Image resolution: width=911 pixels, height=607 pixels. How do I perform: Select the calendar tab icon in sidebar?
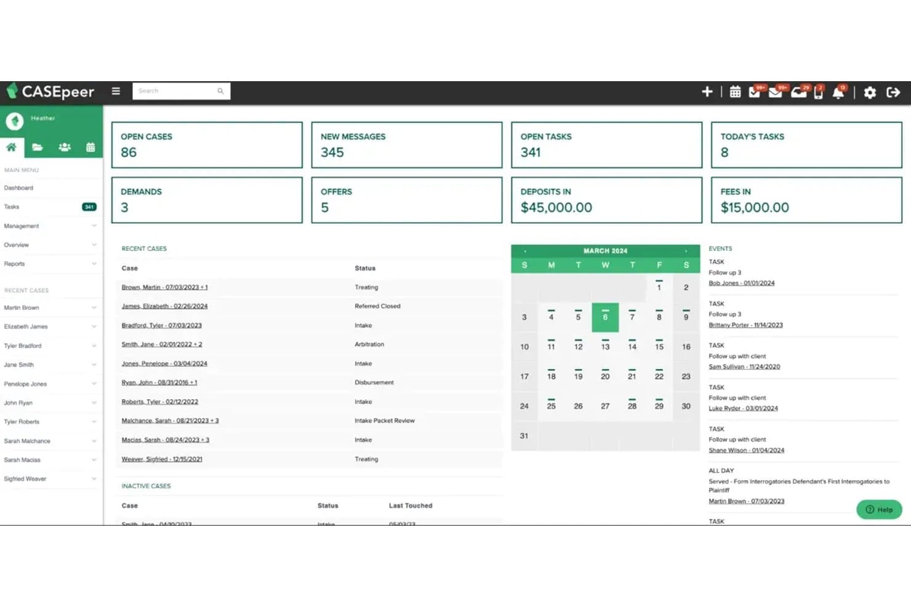pos(90,147)
